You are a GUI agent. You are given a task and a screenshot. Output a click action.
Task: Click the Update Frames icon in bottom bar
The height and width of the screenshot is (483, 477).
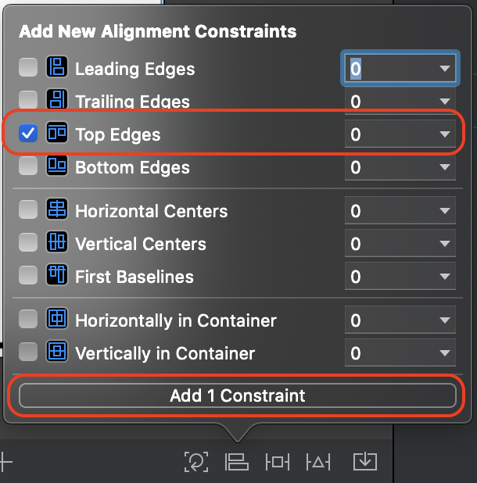click(196, 462)
